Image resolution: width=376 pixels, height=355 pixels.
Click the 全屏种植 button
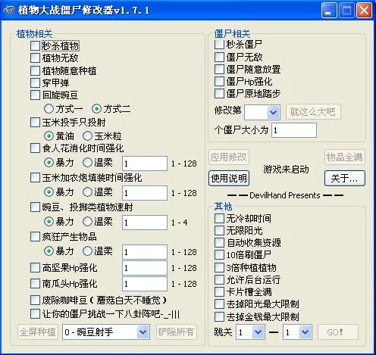click(x=38, y=332)
